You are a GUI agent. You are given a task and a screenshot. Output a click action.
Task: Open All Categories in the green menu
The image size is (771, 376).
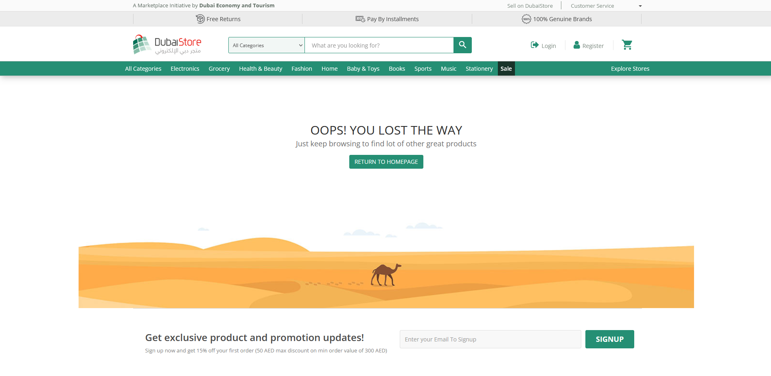click(143, 69)
